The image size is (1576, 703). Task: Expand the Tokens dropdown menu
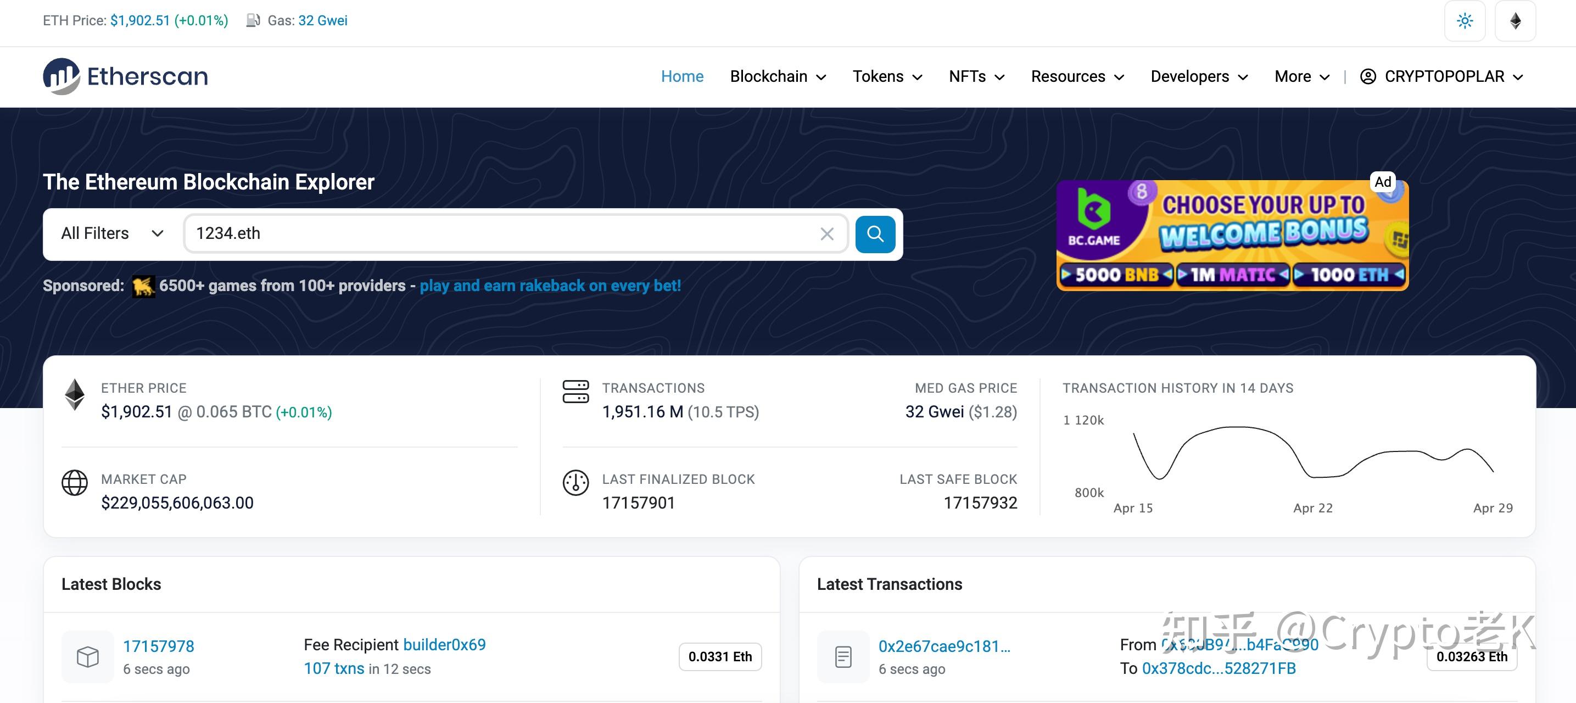(887, 76)
